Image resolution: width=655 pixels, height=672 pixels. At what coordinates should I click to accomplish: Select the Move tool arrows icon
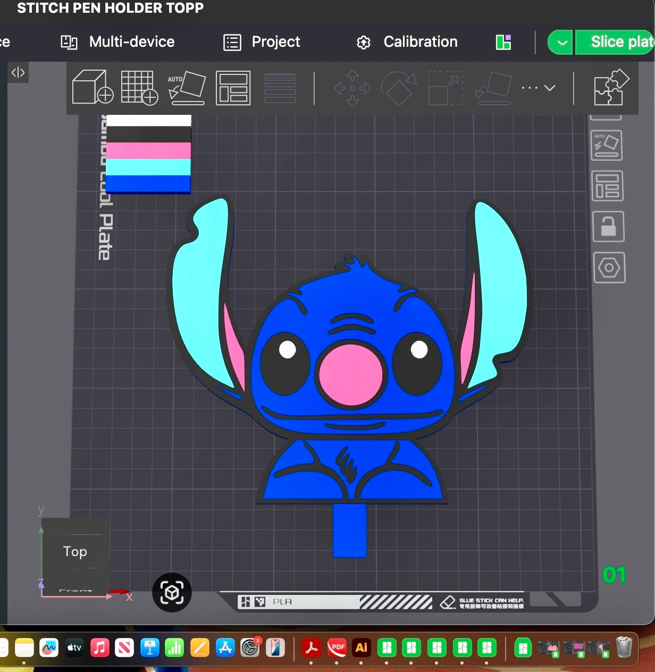(352, 88)
